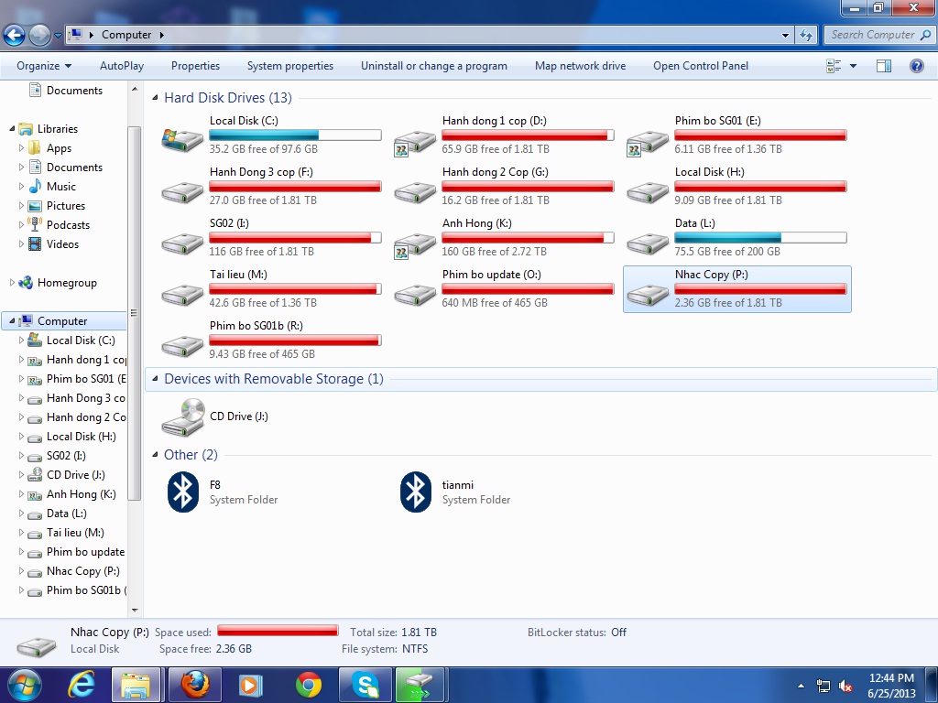Open address bar history dropdown
The width and height of the screenshot is (938, 703).
point(785,36)
